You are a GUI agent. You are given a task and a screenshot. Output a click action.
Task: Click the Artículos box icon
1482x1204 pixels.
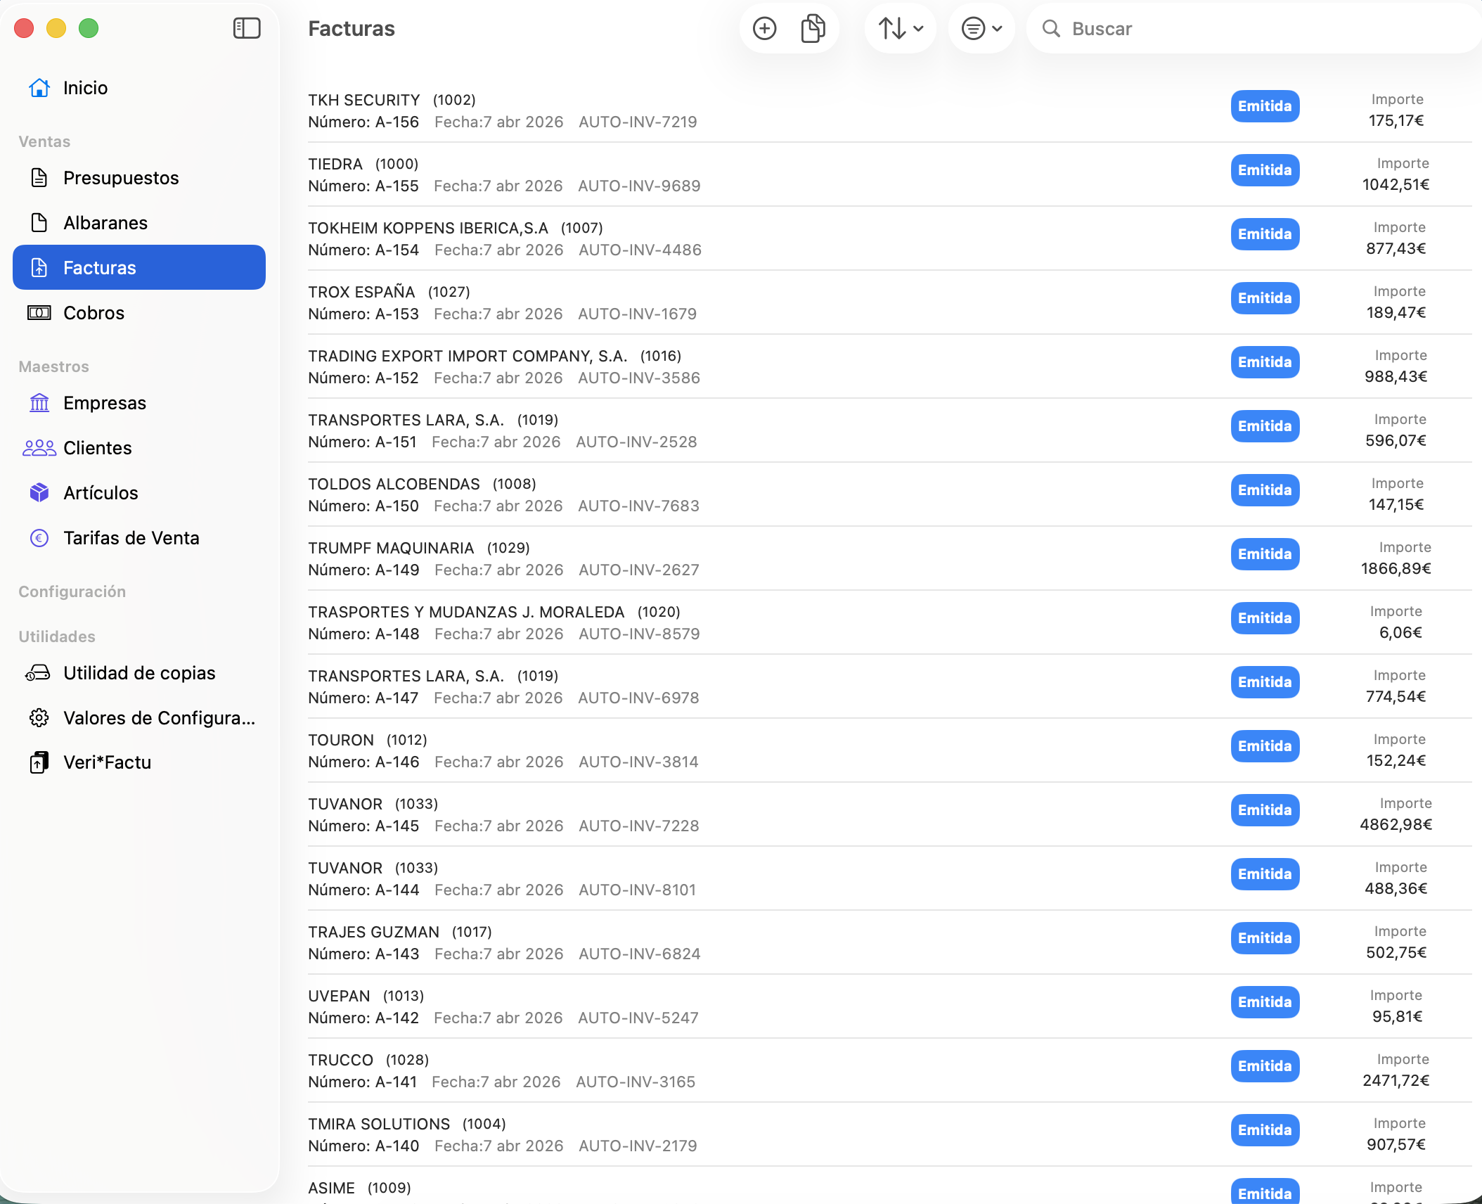tap(39, 492)
